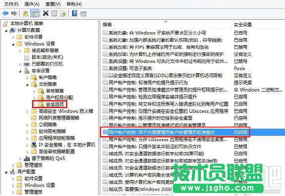Select policy 系统对象: 非 Windows 子系统不要求区分大小写
The image size is (285, 196).
[157, 33]
